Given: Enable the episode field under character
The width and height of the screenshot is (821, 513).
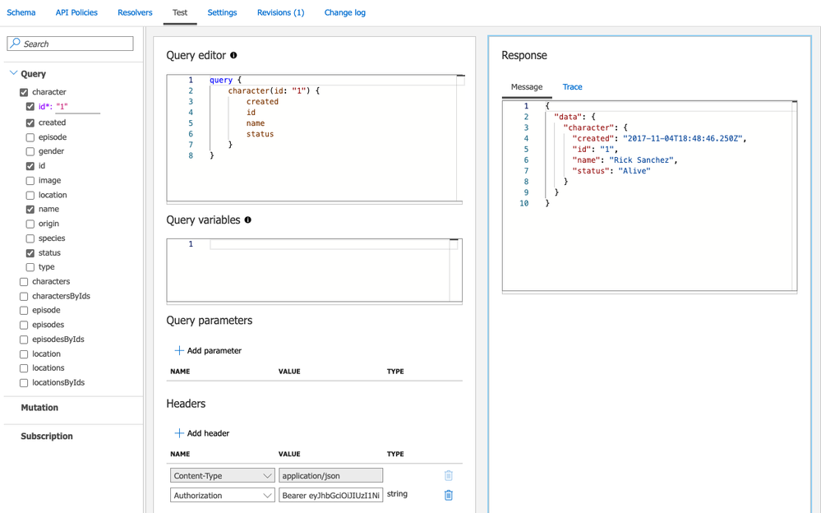Looking at the screenshot, I should click(30, 137).
